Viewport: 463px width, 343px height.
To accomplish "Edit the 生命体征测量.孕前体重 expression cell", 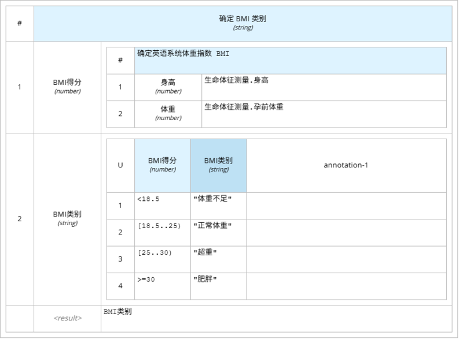I will pyautogui.click(x=324, y=113).
